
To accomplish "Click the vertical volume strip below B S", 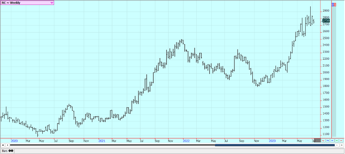I will [334, 71].
